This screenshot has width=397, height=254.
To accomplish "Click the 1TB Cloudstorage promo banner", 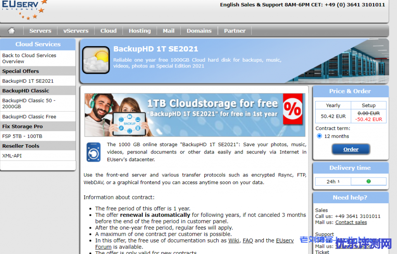I will pyautogui.click(x=195, y=115).
